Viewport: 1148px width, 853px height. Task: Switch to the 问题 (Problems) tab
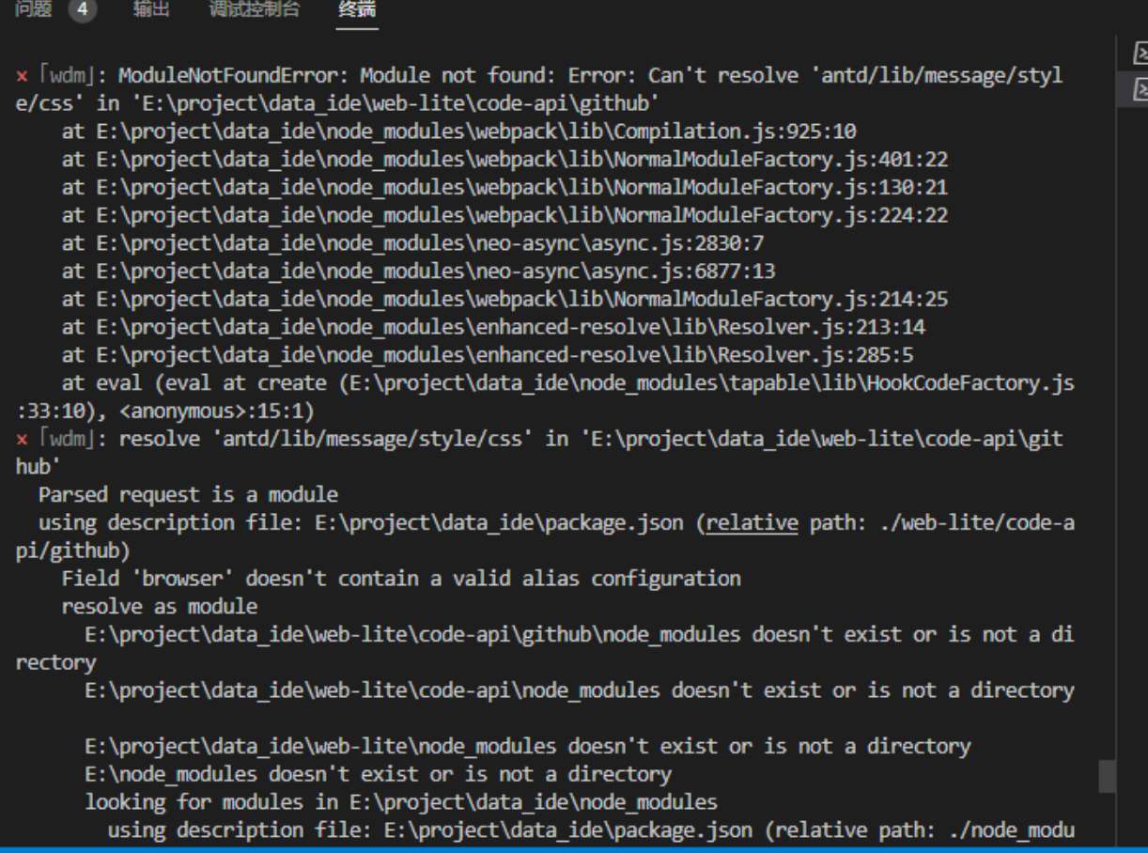point(34,9)
